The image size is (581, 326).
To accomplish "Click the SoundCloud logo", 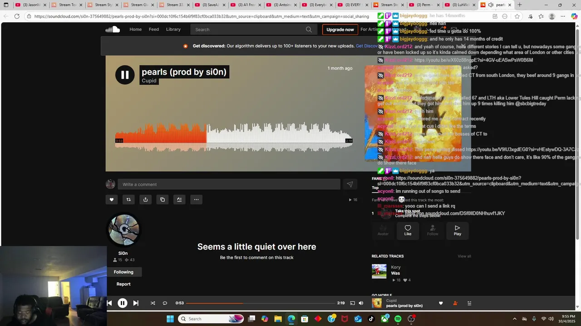I will point(113,29).
